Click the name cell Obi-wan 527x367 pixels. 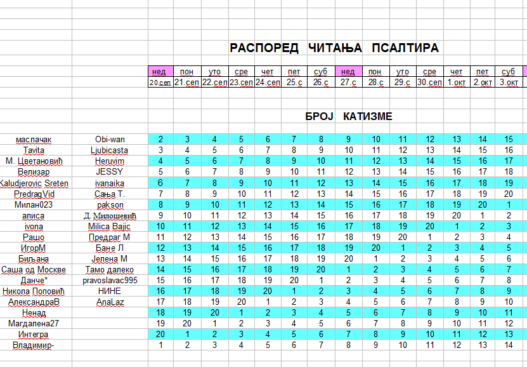coord(110,139)
